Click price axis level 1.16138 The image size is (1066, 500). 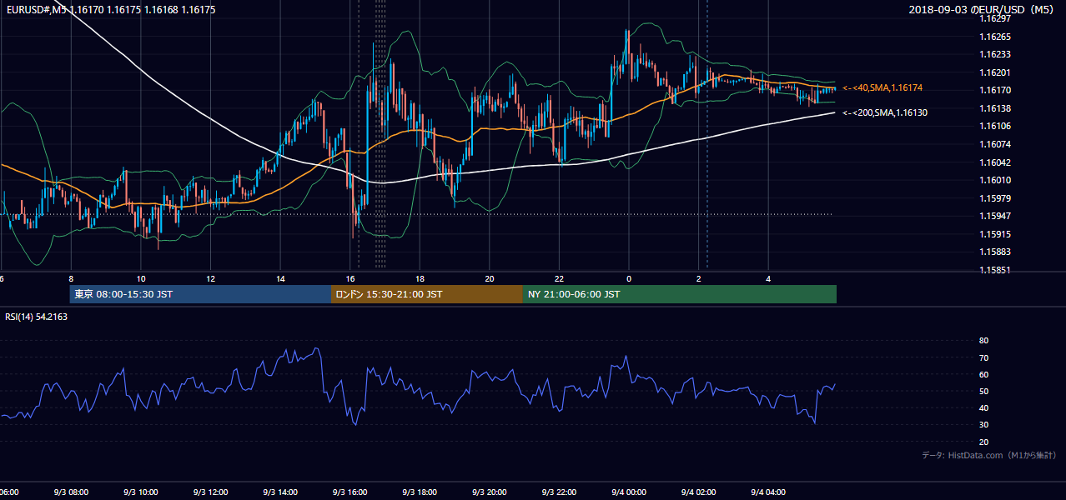click(x=994, y=108)
